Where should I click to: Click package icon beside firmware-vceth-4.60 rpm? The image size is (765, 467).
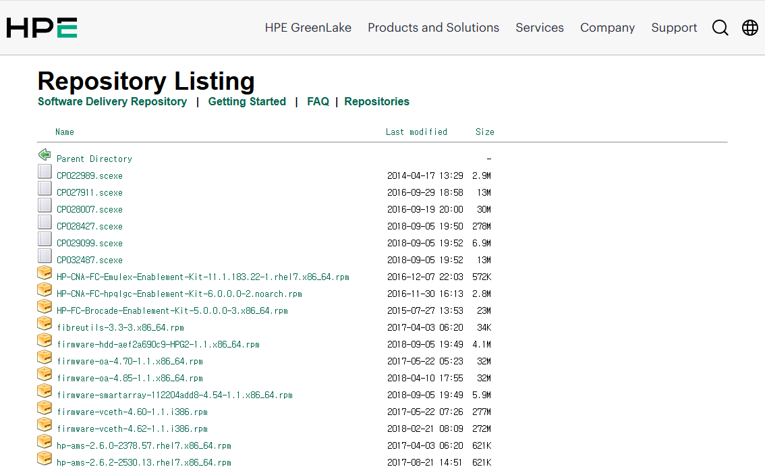45,408
